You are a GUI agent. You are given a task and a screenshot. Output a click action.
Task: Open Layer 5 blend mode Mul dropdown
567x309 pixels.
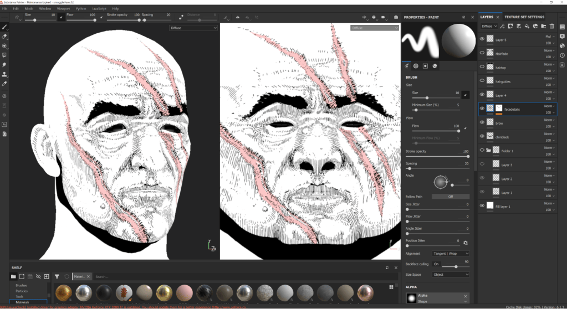(550, 37)
